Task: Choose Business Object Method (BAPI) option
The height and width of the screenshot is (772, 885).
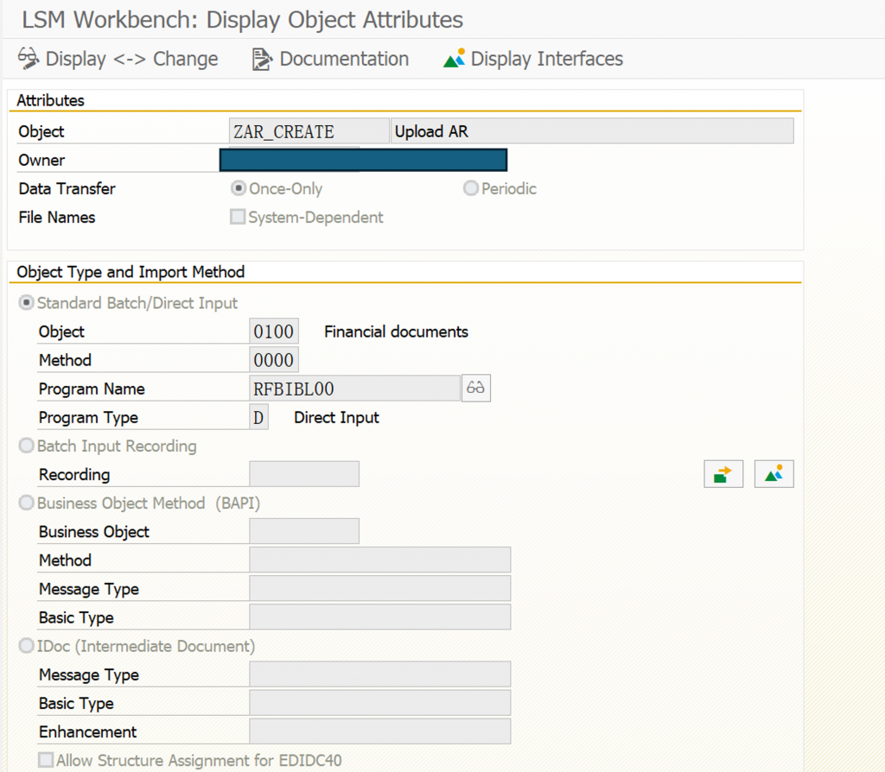Action: (x=26, y=503)
